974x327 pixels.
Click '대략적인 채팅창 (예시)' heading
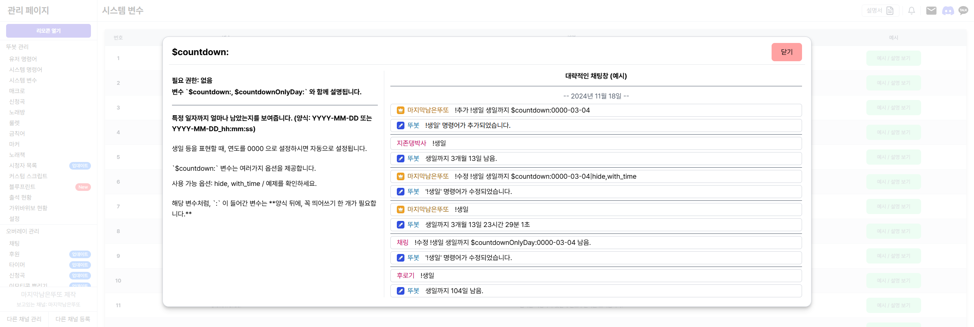pos(596,76)
